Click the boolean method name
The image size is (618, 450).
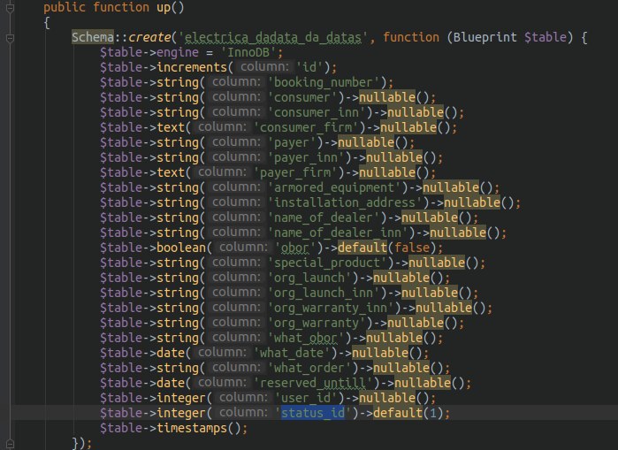181,248
